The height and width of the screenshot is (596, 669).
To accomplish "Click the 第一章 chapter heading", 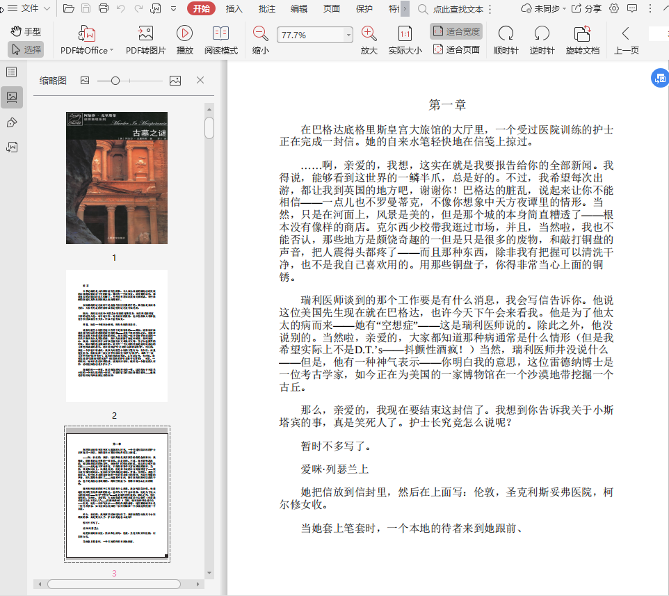I will click(x=446, y=104).
